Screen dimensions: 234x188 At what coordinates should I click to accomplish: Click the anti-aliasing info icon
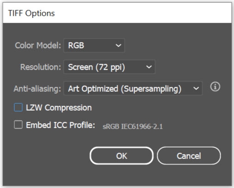coord(215,87)
